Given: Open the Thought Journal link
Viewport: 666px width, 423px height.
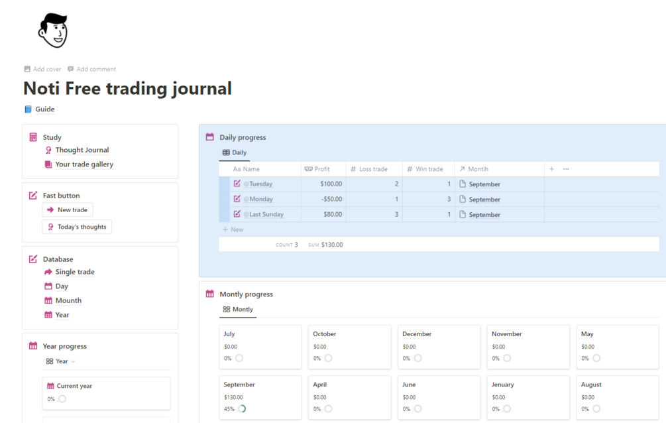Looking at the screenshot, I should (82, 150).
